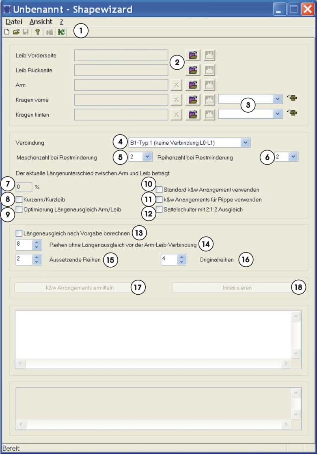
Task: Open file browser for Leib Rückseite
Action: (194, 70)
